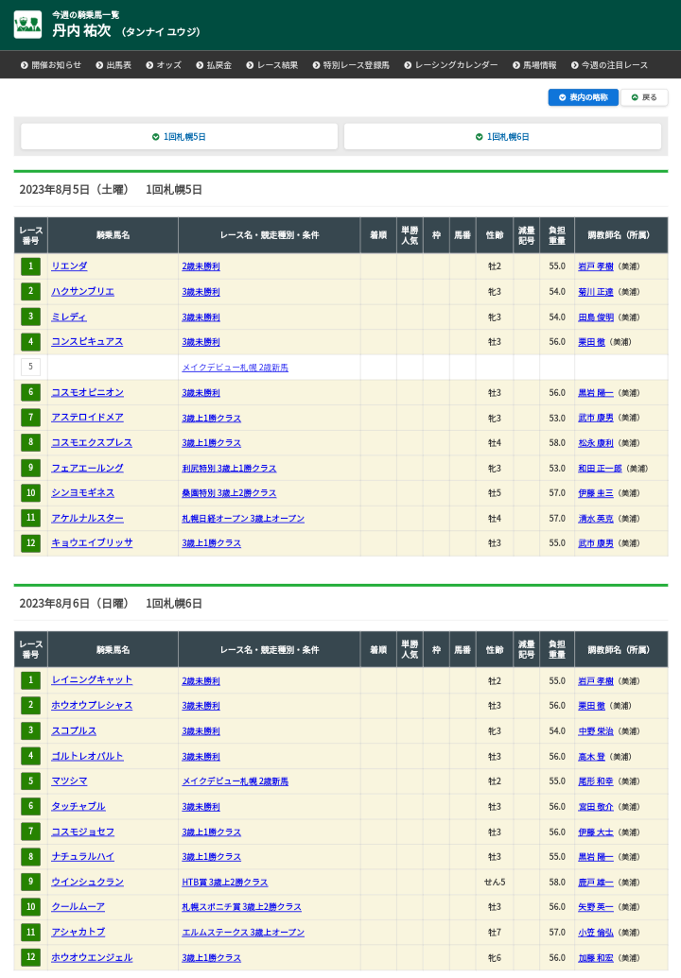The width and height of the screenshot is (681, 978).
Task: Open horse link ホウオウエンジェル
Action: coord(92,957)
